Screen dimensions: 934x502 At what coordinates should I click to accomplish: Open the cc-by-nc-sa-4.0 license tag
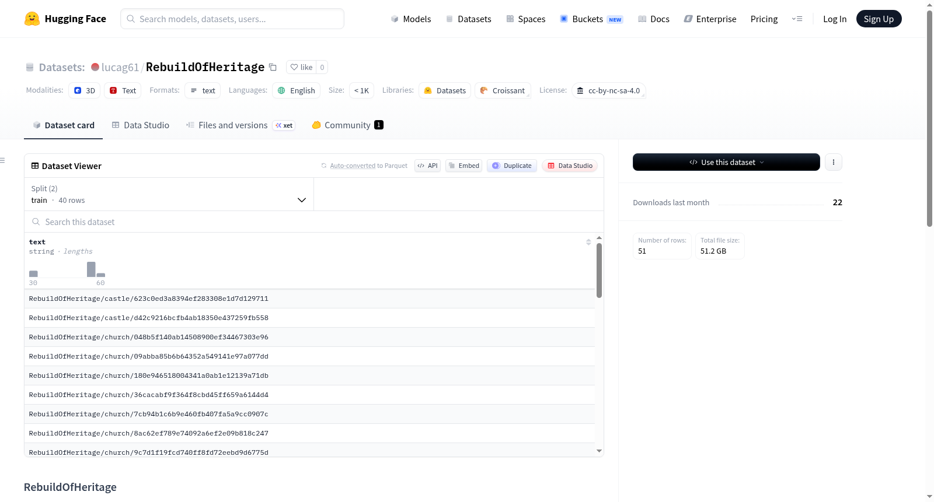(609, 90)
